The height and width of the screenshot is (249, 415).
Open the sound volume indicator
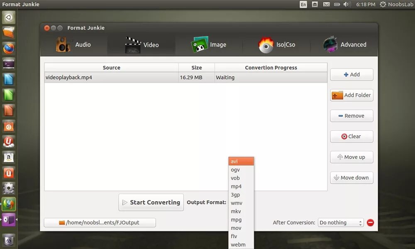(x=347, y=5)
